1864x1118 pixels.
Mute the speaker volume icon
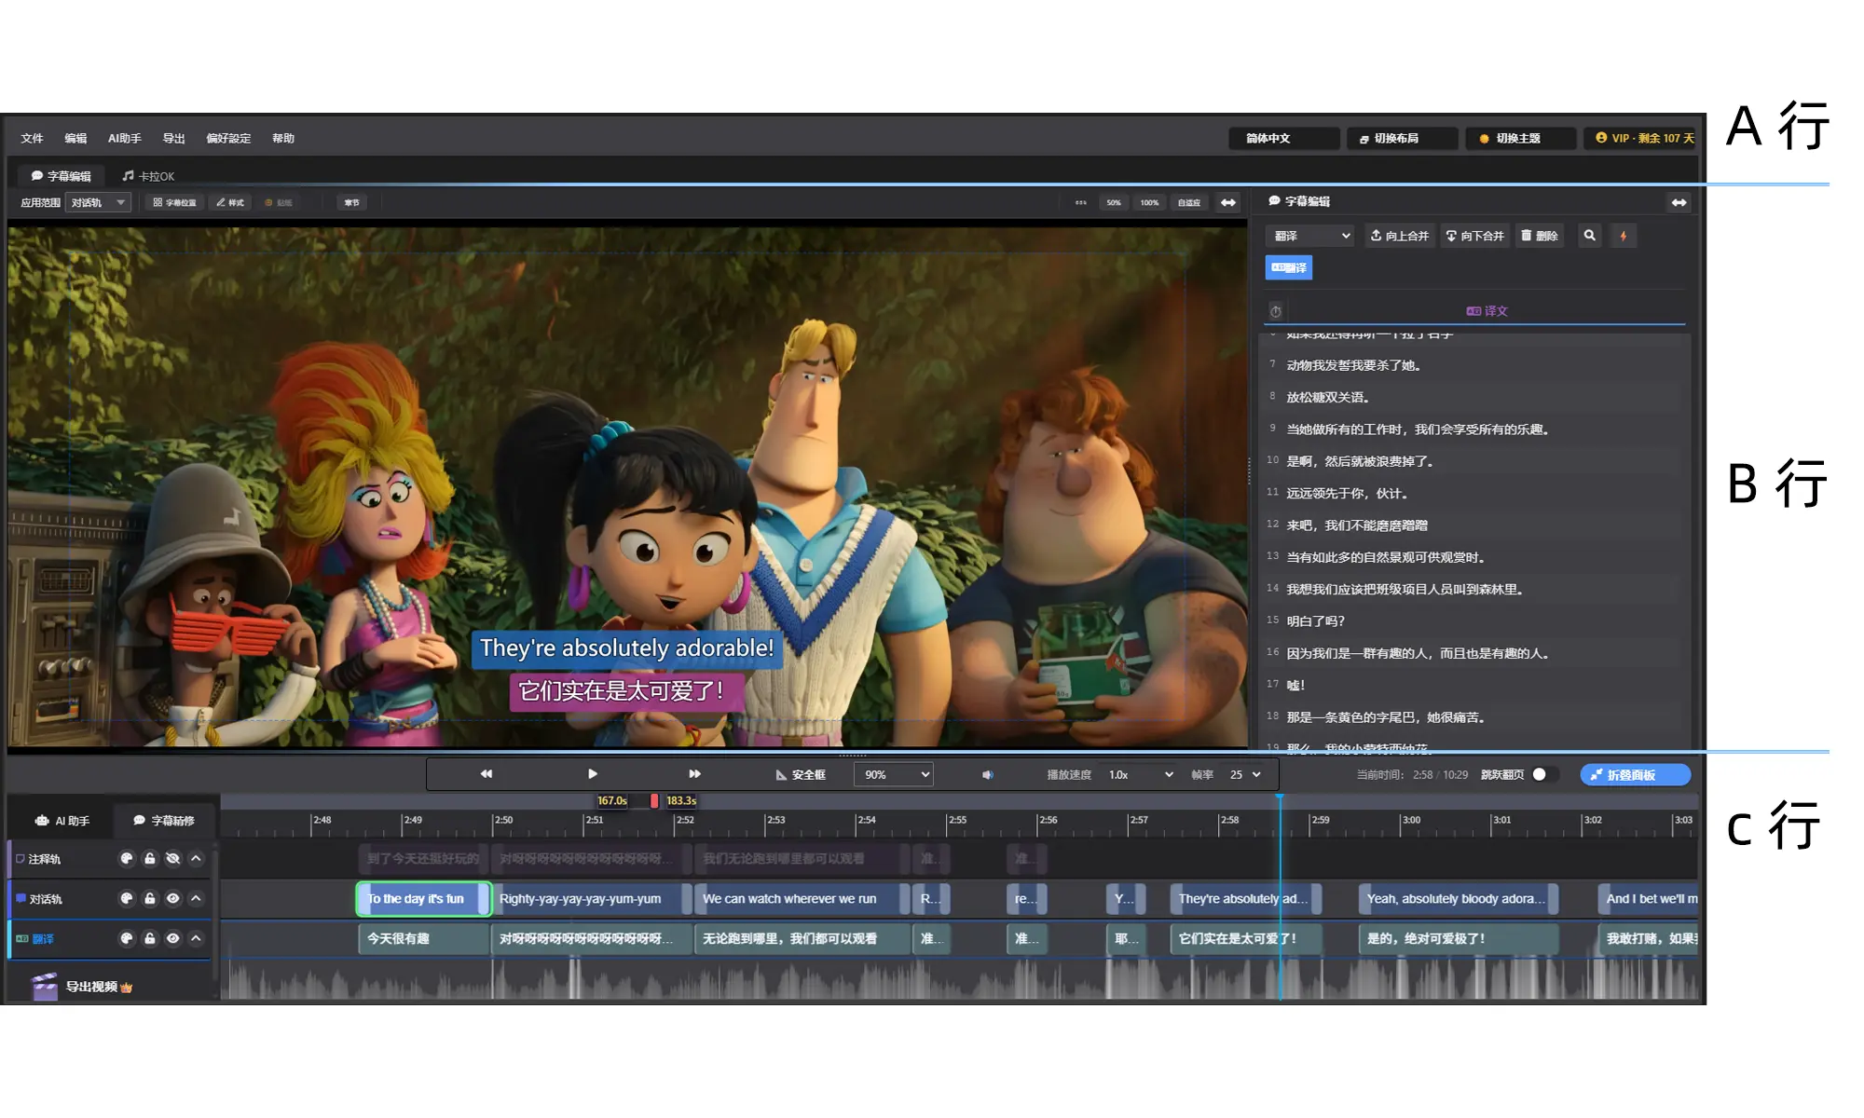coord(988,775)
